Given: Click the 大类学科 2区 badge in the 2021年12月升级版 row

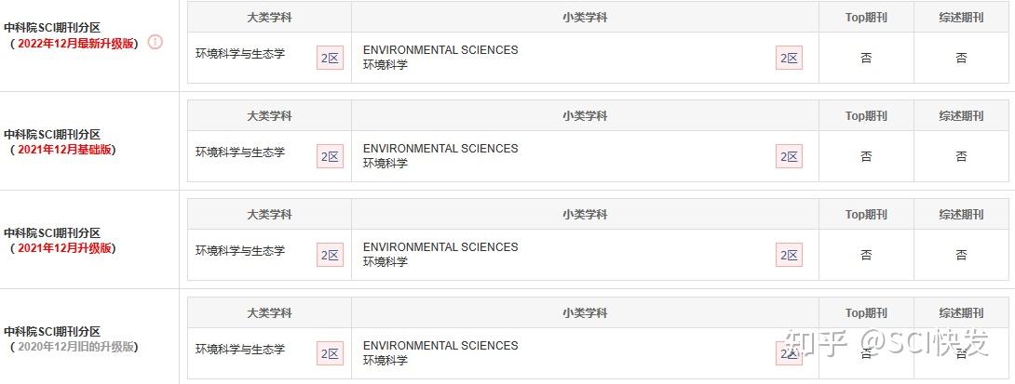Looking at the screenshot, I should click(x=330, y=255).
